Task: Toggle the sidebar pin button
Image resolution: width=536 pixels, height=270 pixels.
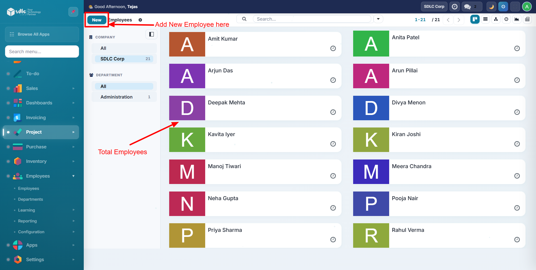Action: click(73, 12)
